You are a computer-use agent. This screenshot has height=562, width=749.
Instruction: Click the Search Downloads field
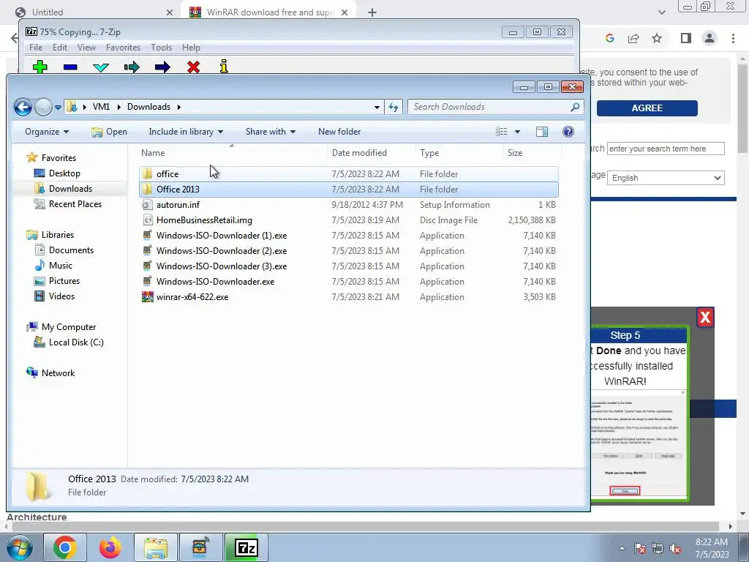[x=496, y=107]
